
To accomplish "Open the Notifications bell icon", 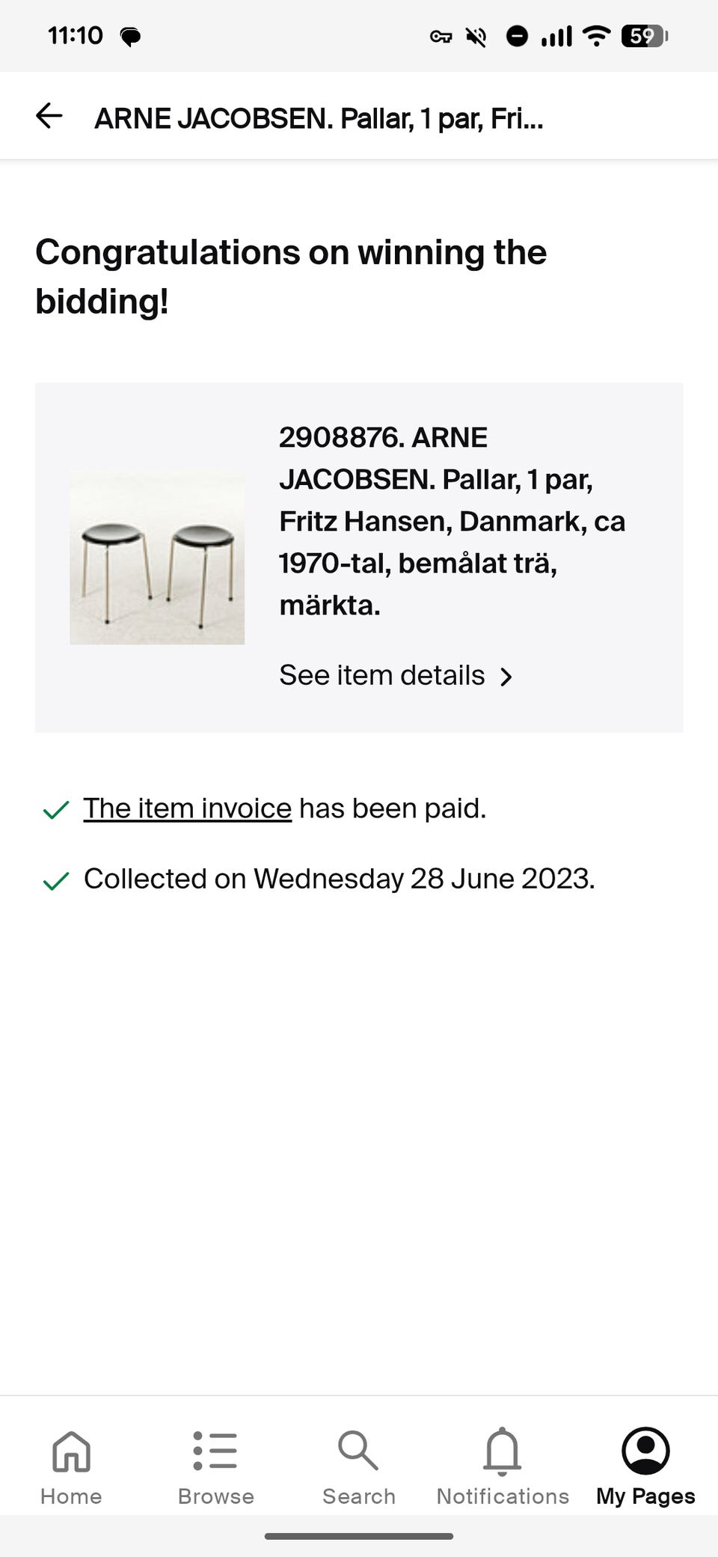I will point(503,1451).
